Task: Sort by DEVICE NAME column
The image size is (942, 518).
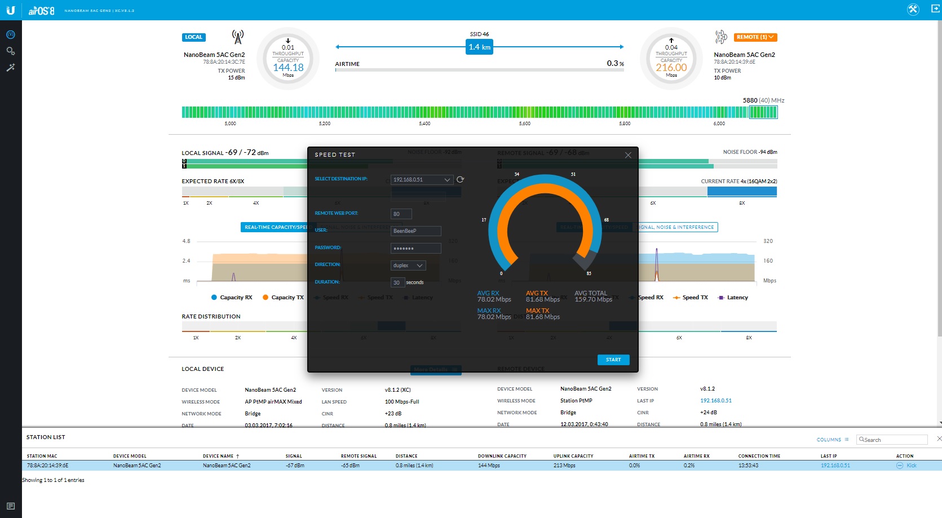Action: (221, 456)
